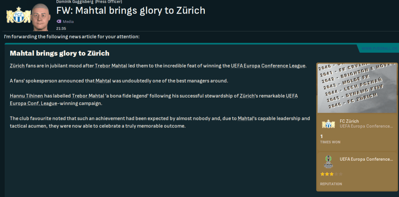Click the purple Media tag icon
The image size is (399, 197).
(x=59, y=22)
